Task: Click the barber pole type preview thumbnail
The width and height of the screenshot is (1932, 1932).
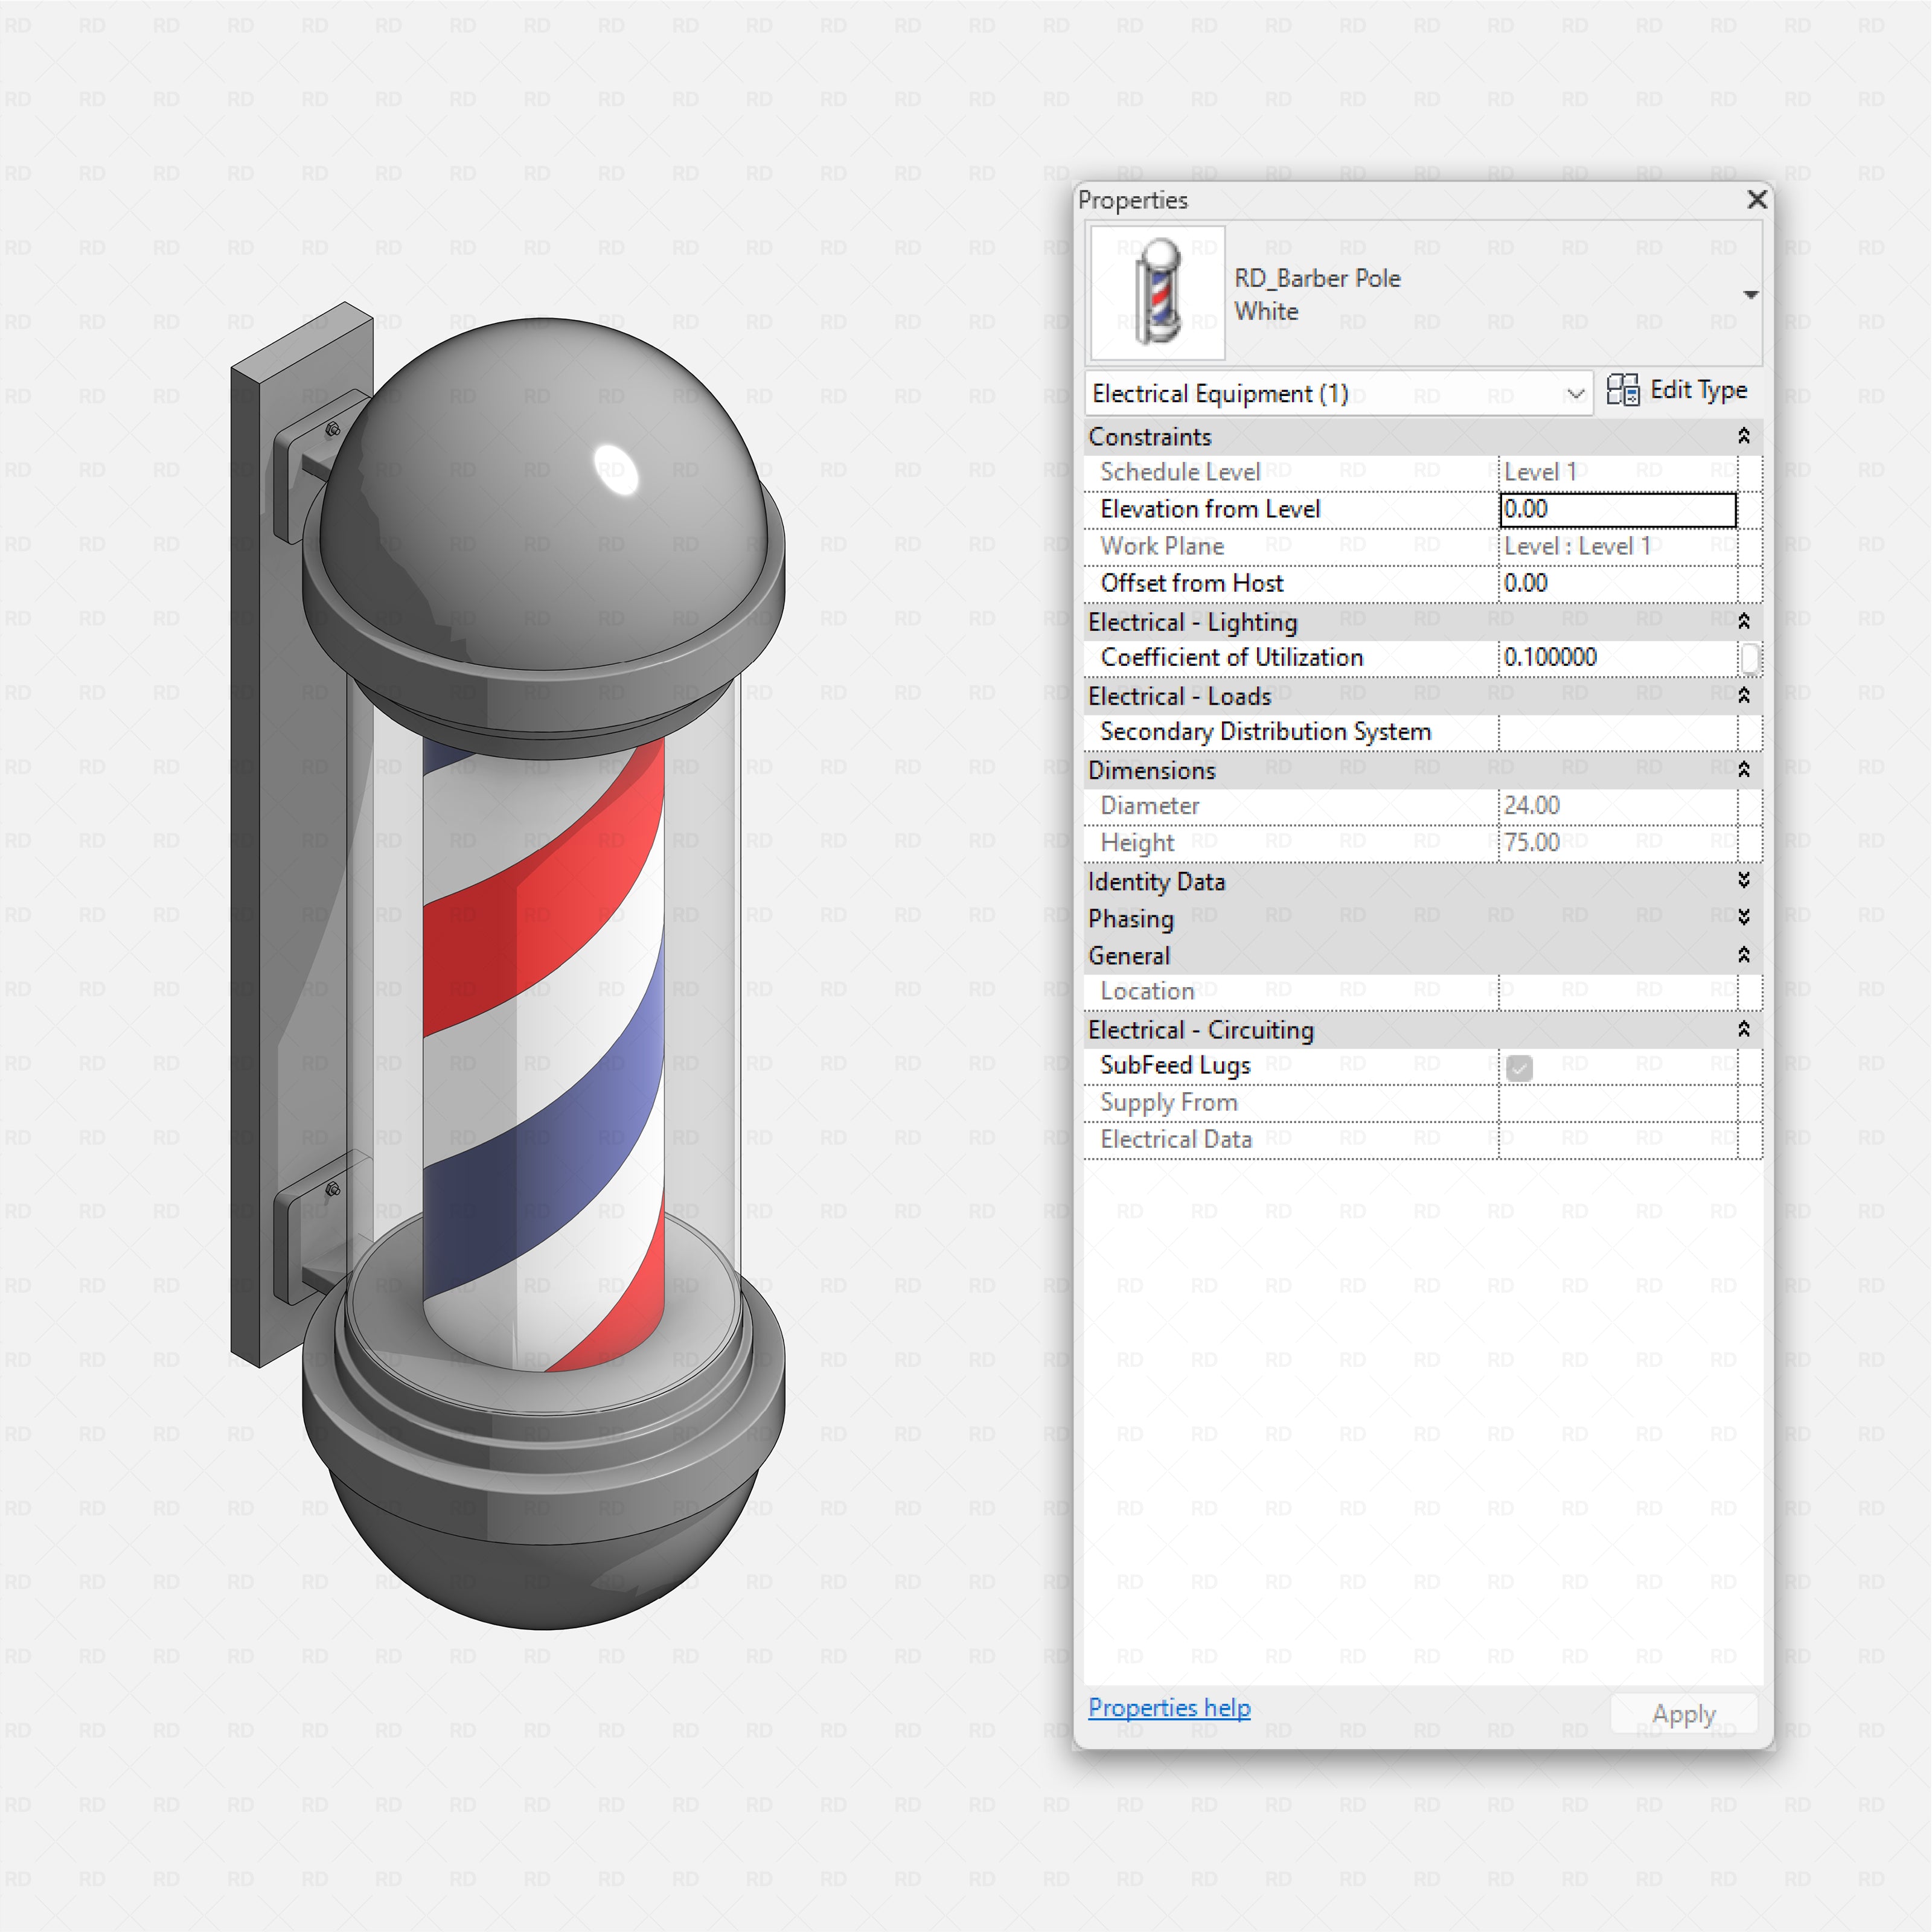Action: click(x=1157, y=293)
